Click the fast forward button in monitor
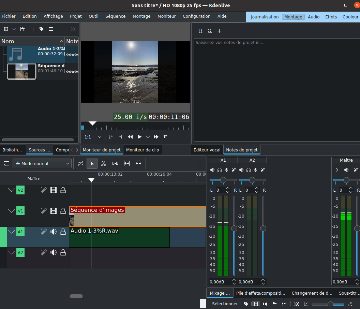360x309 pixels. pyautogui.click(x=156, y=137)
